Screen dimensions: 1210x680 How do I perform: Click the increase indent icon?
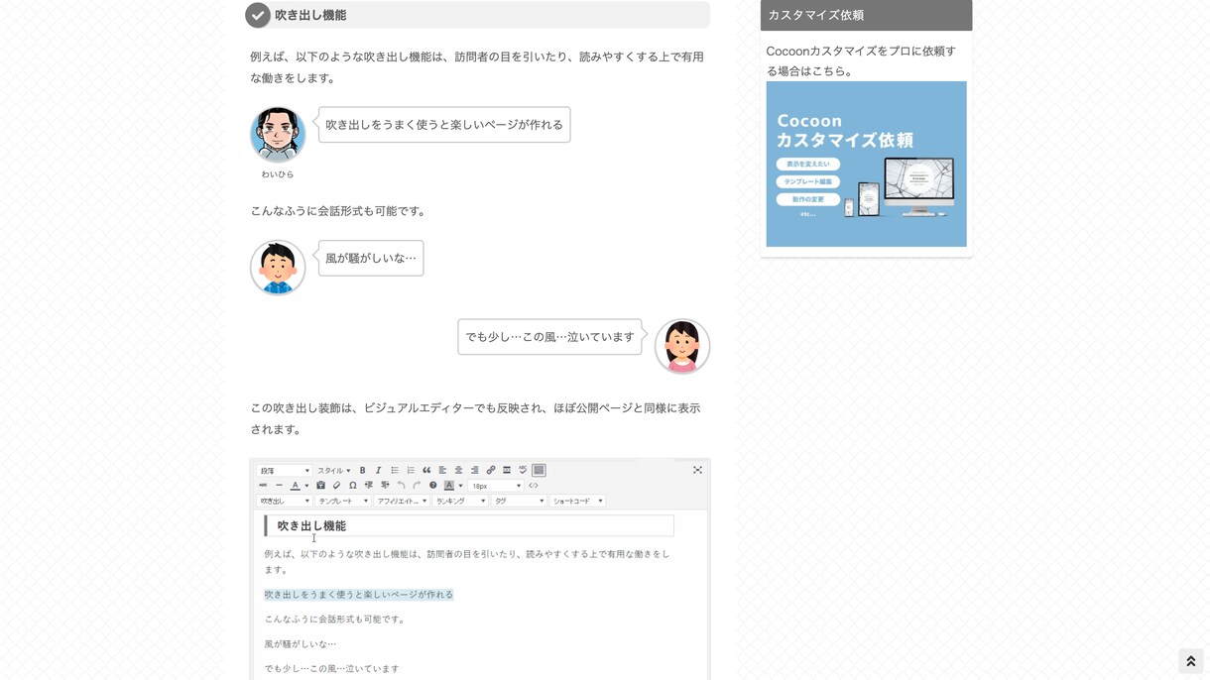[x=385, y=486]
